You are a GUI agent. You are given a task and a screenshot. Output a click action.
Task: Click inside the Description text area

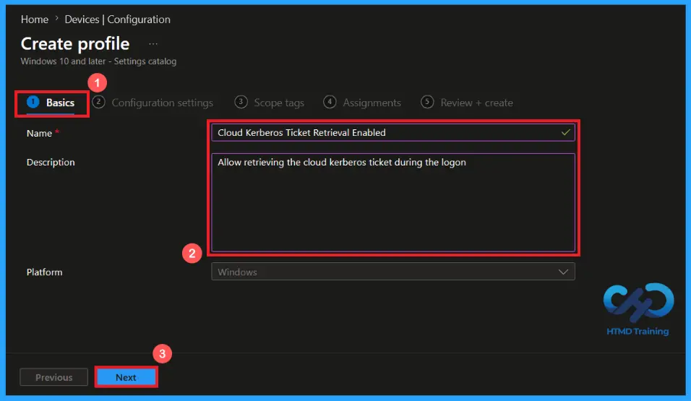[x=393, y=202]
